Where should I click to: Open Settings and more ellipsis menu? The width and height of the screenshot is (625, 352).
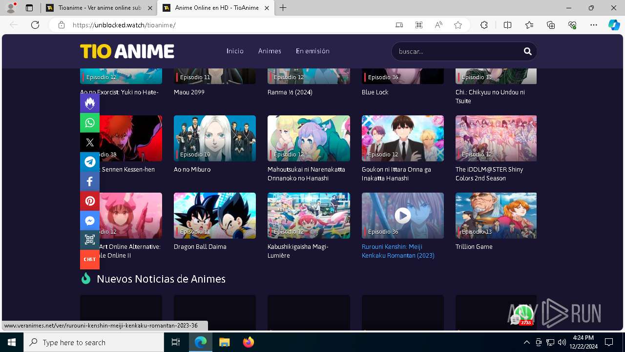click(x=594, y=25)
